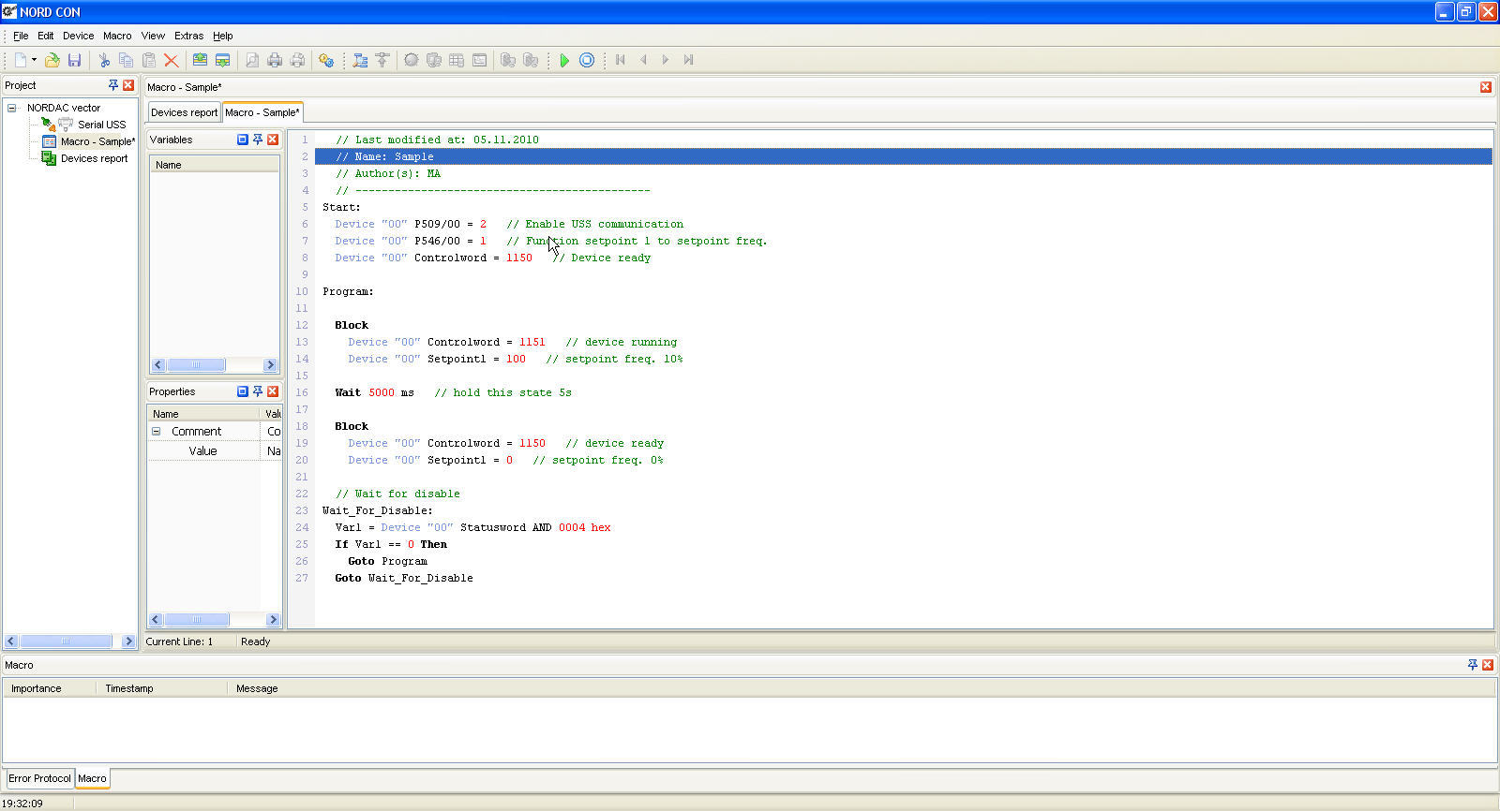
Task: Click the second printer icon
Action: [x=297, y=60]
